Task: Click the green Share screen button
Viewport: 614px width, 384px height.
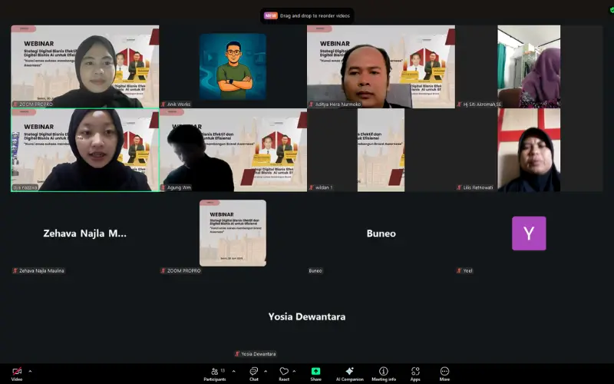Action: click(x=315, y=372)
